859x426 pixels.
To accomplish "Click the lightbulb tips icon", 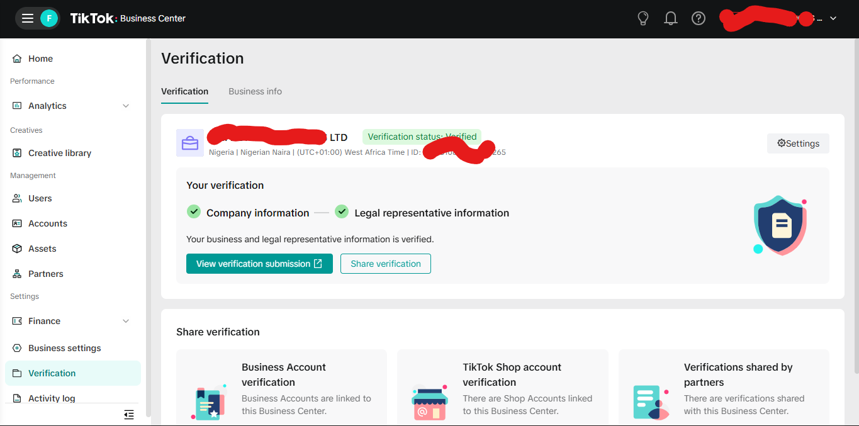I will (x=643, y=18).
